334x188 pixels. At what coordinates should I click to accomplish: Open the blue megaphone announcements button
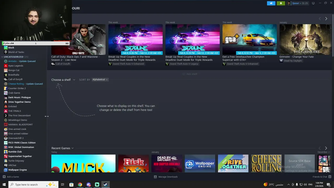pos(271,3)
